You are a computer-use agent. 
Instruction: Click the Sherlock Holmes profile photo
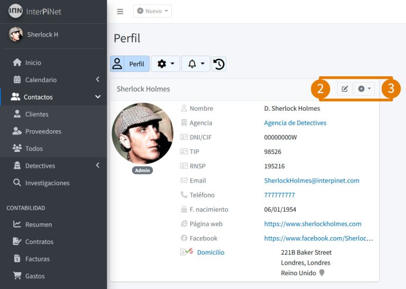(x=143, y=133)
